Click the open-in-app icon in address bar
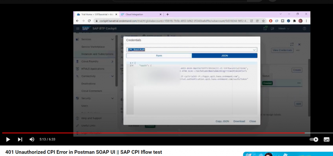Screen dimensions: 333x156 coord(251,21)
